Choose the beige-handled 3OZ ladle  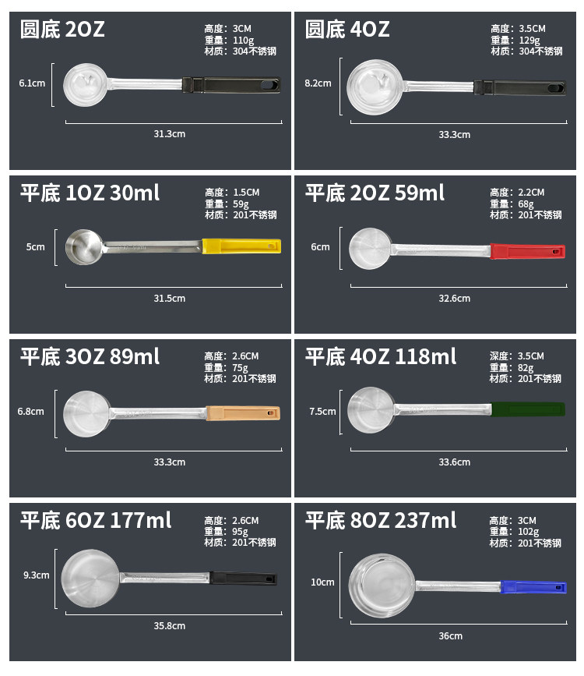[x=171, y=411]
